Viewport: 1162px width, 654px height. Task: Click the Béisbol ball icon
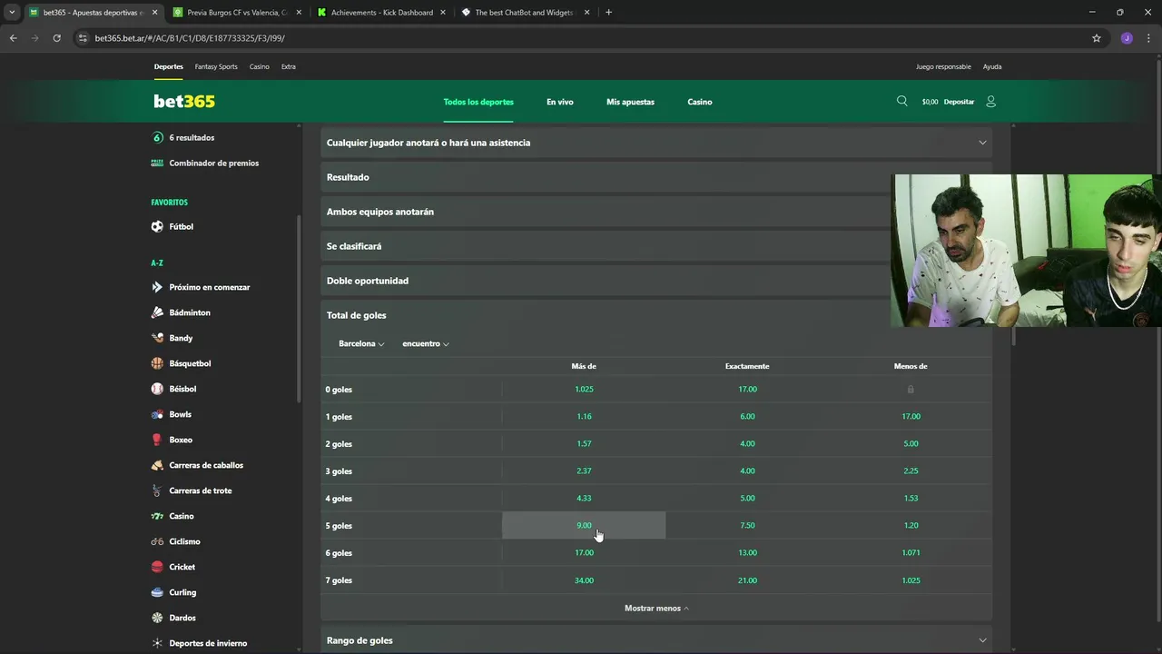coord(157,389)
